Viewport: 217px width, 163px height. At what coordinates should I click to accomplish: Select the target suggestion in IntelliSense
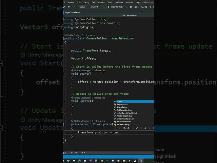point(134,102)
